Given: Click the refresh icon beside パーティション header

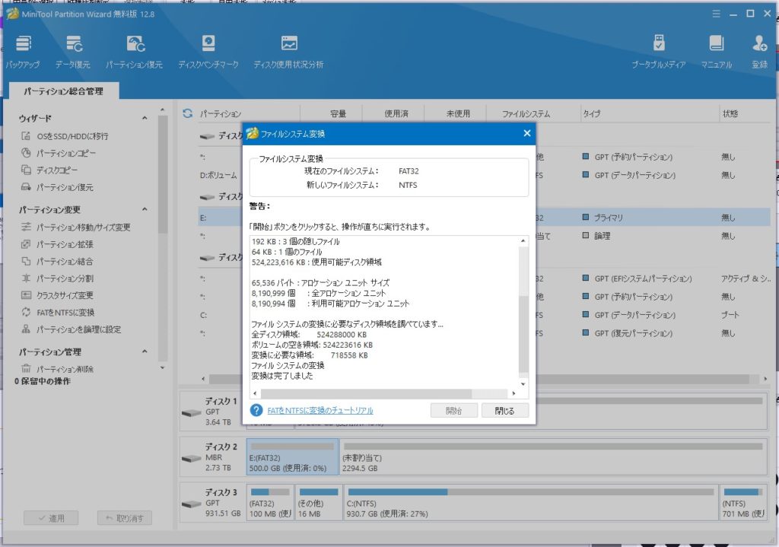Looking at the screenshot, I should [187, 114].
